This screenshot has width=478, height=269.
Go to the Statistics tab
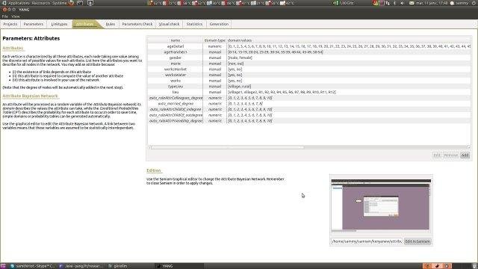[x=194, y=24]
